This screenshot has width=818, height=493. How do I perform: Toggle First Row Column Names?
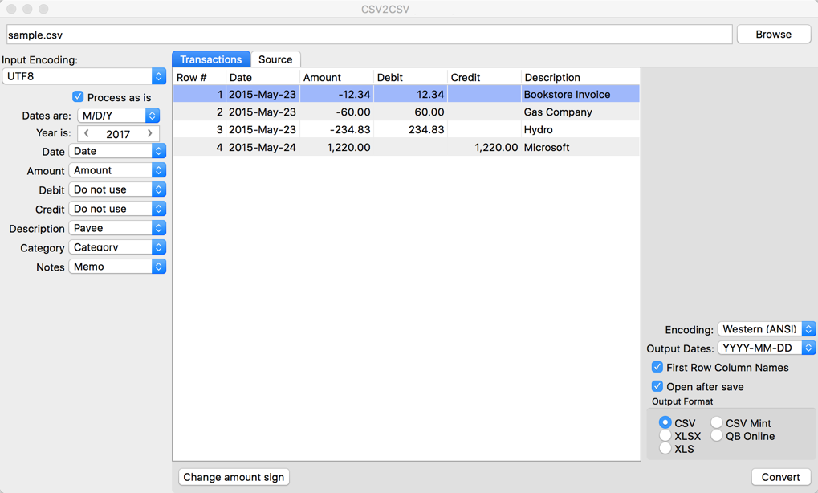click(x=657, y=367)
